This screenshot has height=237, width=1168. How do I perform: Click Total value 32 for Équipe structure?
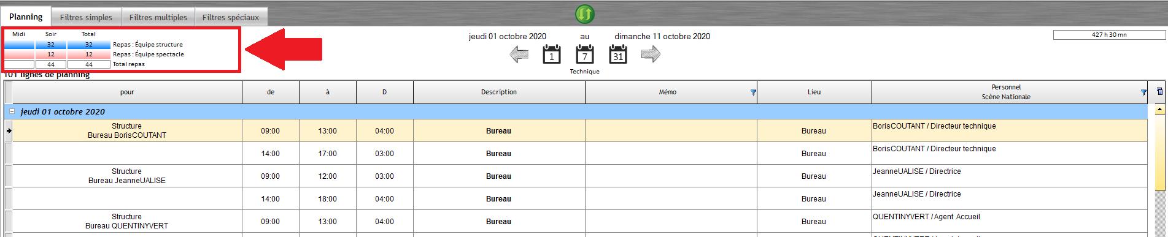coord(89,45)
